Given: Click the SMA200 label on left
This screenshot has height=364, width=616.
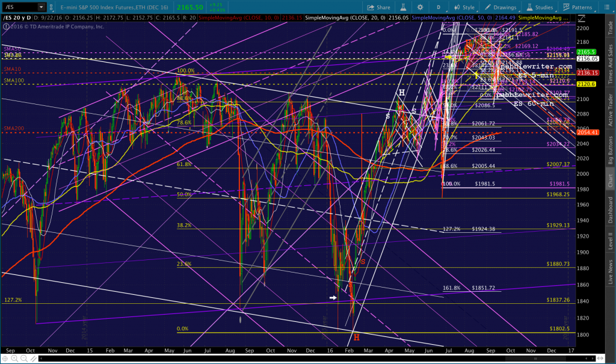Looking at the screenshot, I should (x=14, y=129).
